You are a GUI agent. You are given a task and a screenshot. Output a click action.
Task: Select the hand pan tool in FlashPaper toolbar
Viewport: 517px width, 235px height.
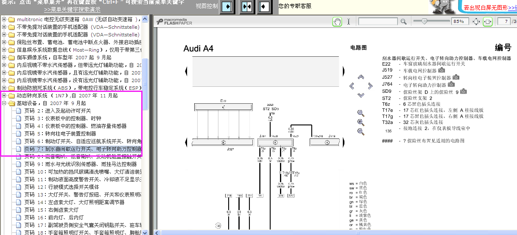pyautogui.click(x=337, y=22)
